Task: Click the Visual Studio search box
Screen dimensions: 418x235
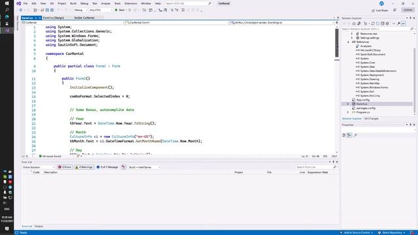Action: point(188,3)
